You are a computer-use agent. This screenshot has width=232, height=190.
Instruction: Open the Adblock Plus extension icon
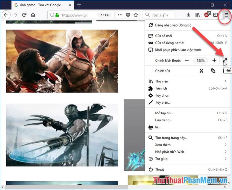(x=207, y=15)
